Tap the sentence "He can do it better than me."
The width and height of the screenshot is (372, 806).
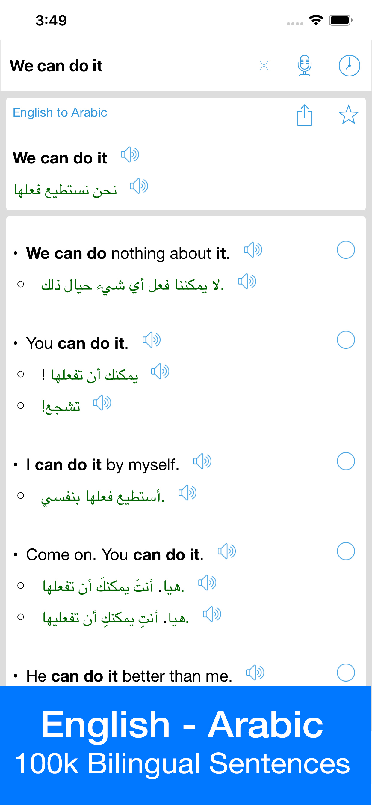pos(129,676)
